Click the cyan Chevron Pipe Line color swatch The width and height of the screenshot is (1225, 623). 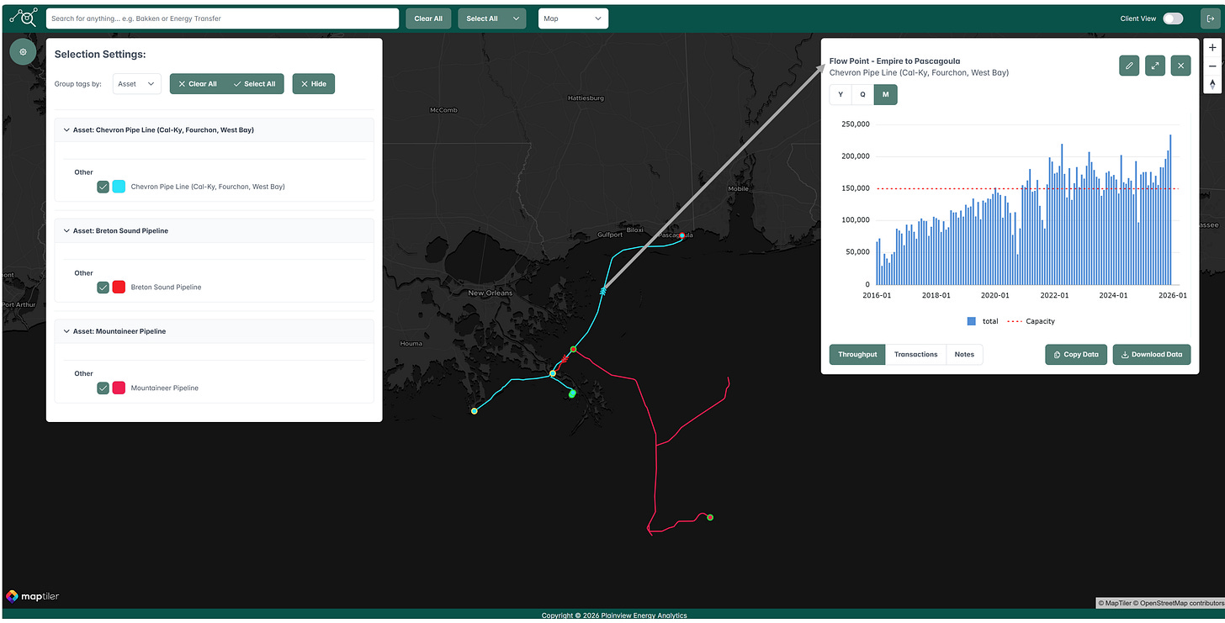click(119, 187)
